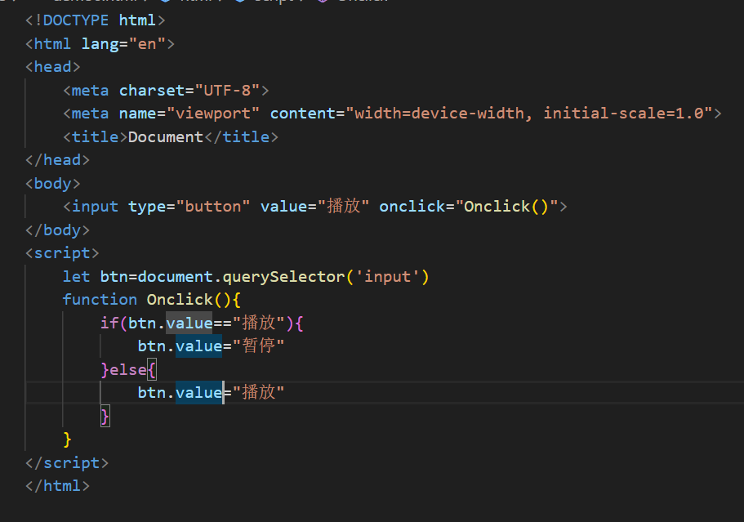Click the onclick attribute name
The width and height of the screenshot is (744, 522).
point(412,207)
